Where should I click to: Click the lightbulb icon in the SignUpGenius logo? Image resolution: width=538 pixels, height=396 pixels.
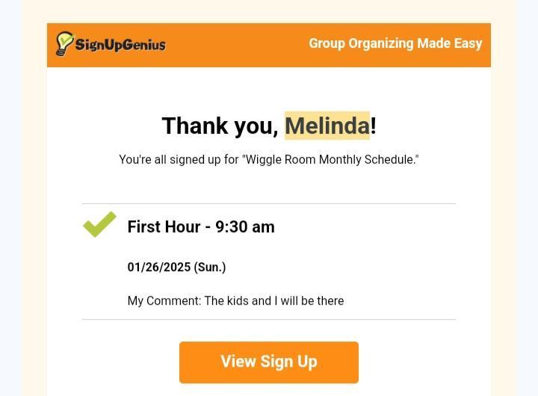(64, 43)
